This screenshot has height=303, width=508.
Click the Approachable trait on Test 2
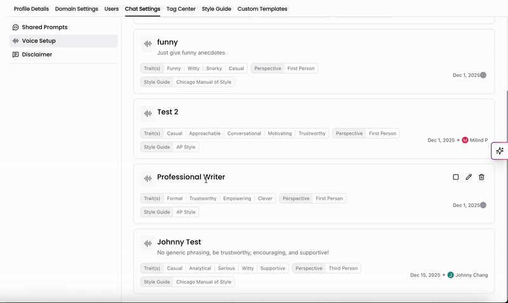[204, 133]
